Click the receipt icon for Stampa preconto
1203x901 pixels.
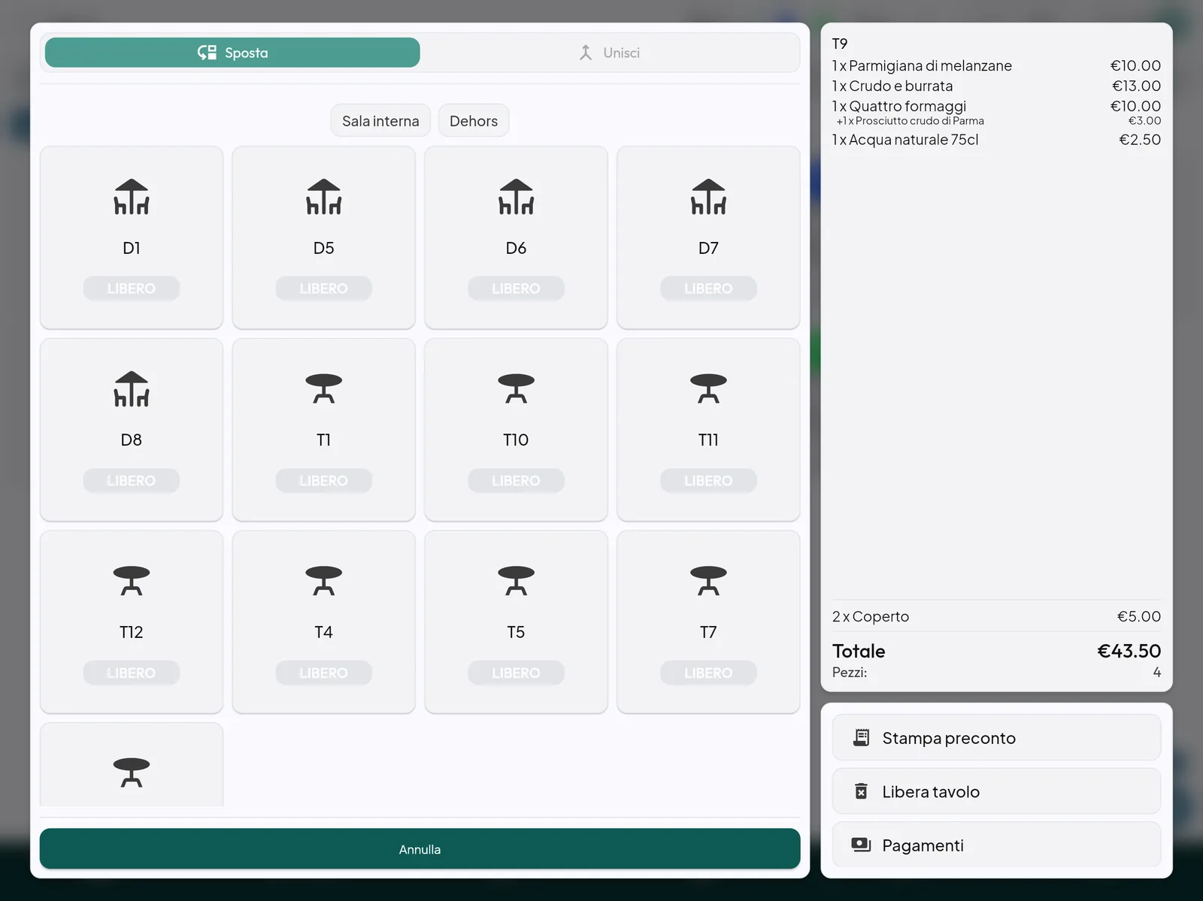[x=862, y=738]
